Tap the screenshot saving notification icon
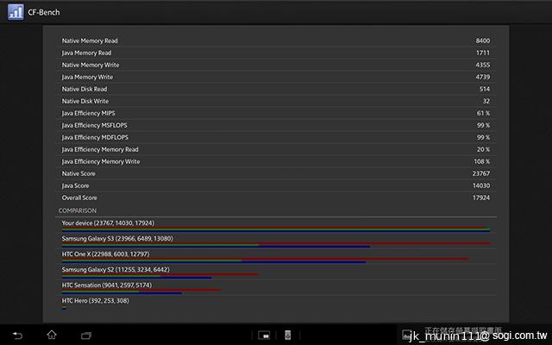 tap(406, 335)
